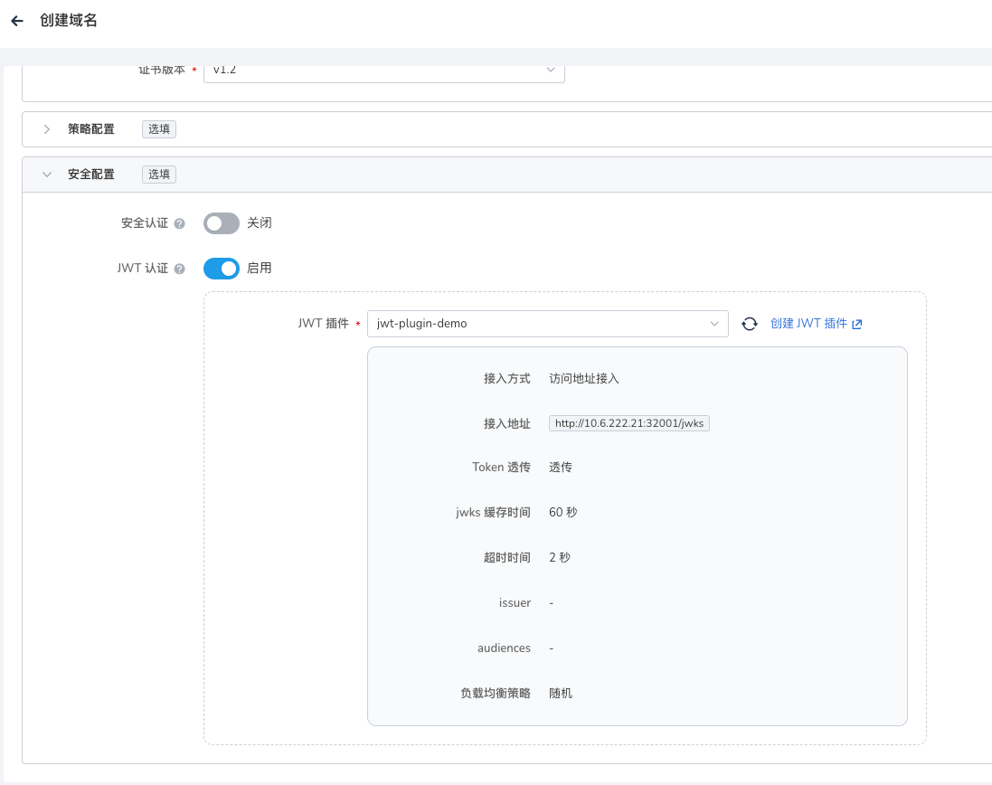992x785 pixels.
Task: Open the 证书版本 dropdown
Action: click(383, 71)
